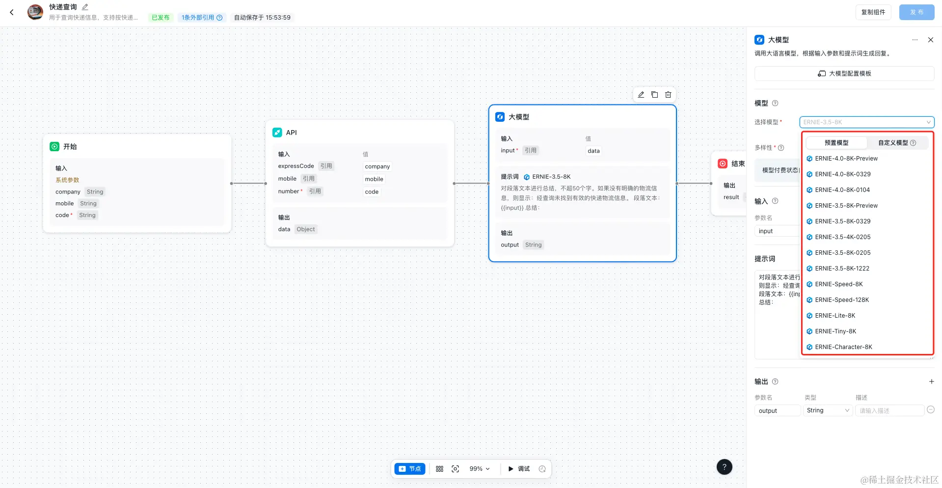Start debugging with the 调试 button
Screen dimensions: 942x488
pyautogui.click(x=519, y=469)
